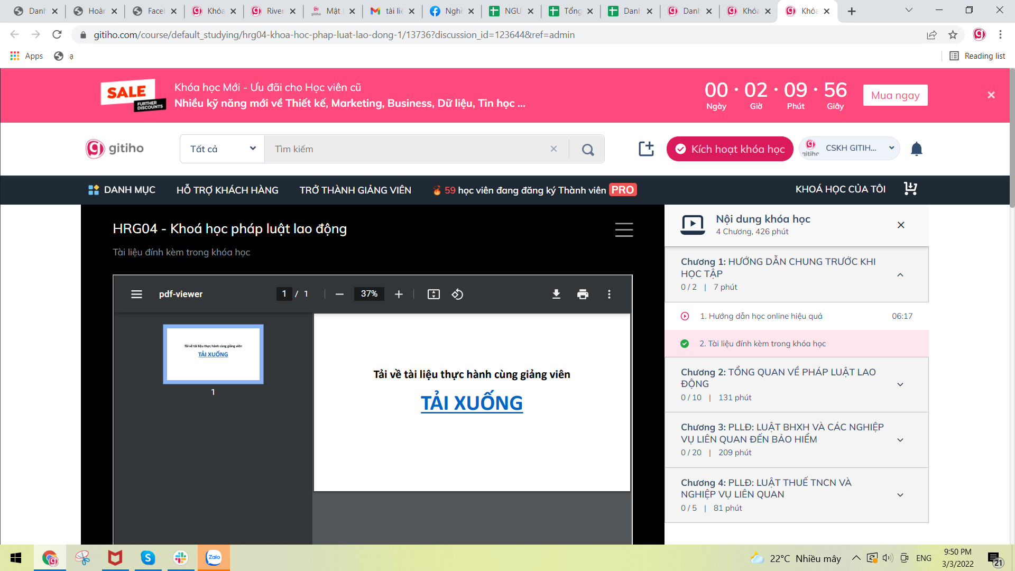Open Chrome three-dot menu
Image resolution: width=1015 pixels, height=571 pixels.
tap(1000, 35)
